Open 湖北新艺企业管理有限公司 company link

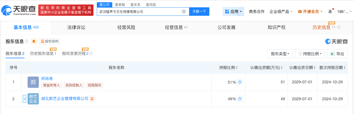click(x=65, y=99)
